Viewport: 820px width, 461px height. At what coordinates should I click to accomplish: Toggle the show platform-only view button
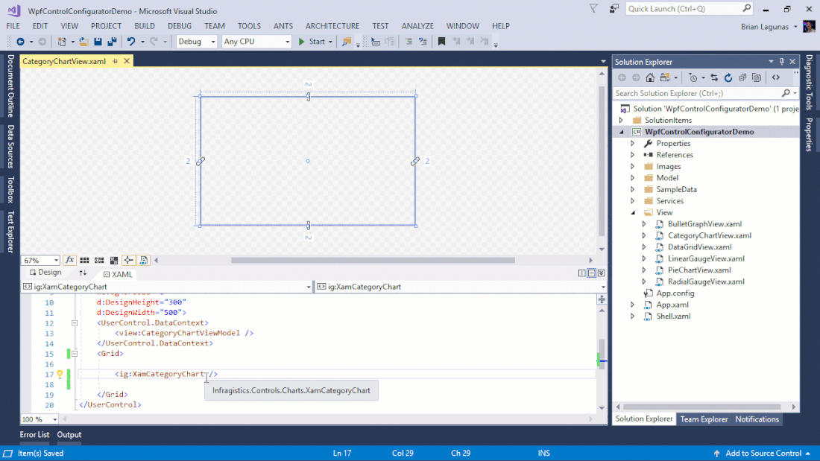(x=143, y=261)
